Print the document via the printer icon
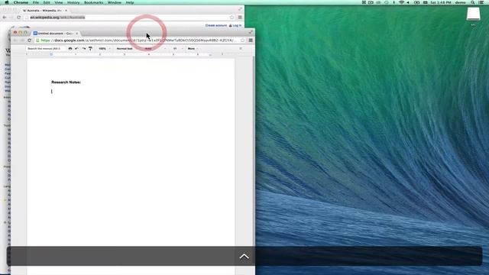The width and height of the screenshot is (489, 275). pyautogui.click(x=70, y=49)
